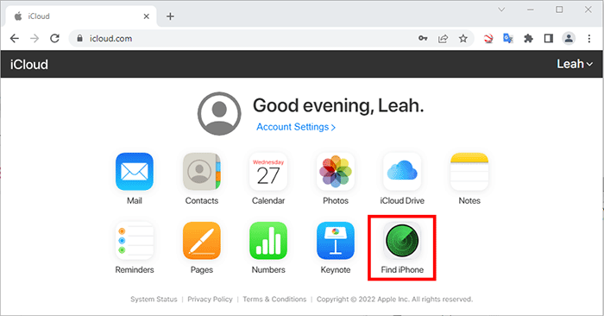Viewport: 604px width, 316px height.
Task: Open the extensions puzzle menu
Action: (x=528, y=38)
